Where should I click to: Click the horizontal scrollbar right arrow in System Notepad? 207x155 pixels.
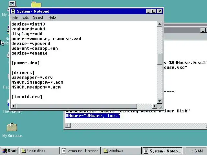coord(155,106)
